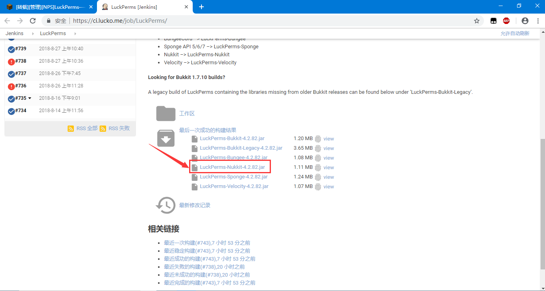Expand the breadcrumb arrow after Jenkins
The image size is (545, 291).
[x=33, y=34]
